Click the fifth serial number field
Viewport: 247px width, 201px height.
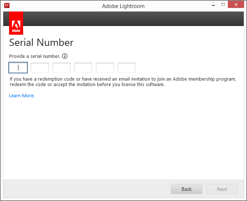pyautogui.click(x=105, y=68)
